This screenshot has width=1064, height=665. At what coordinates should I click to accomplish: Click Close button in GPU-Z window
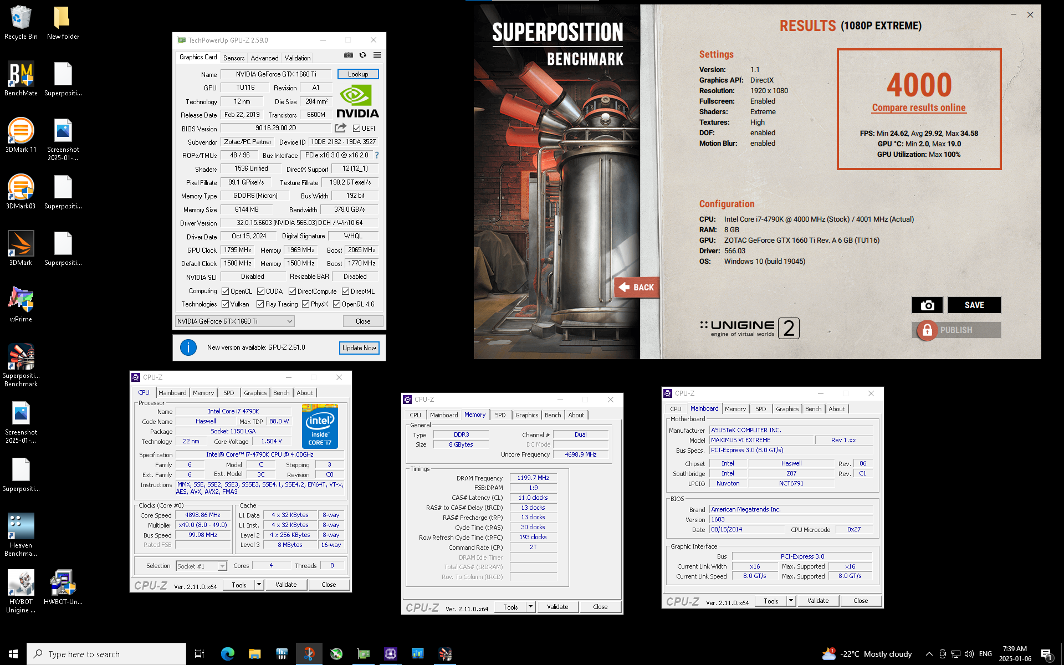tap(363, 321)
